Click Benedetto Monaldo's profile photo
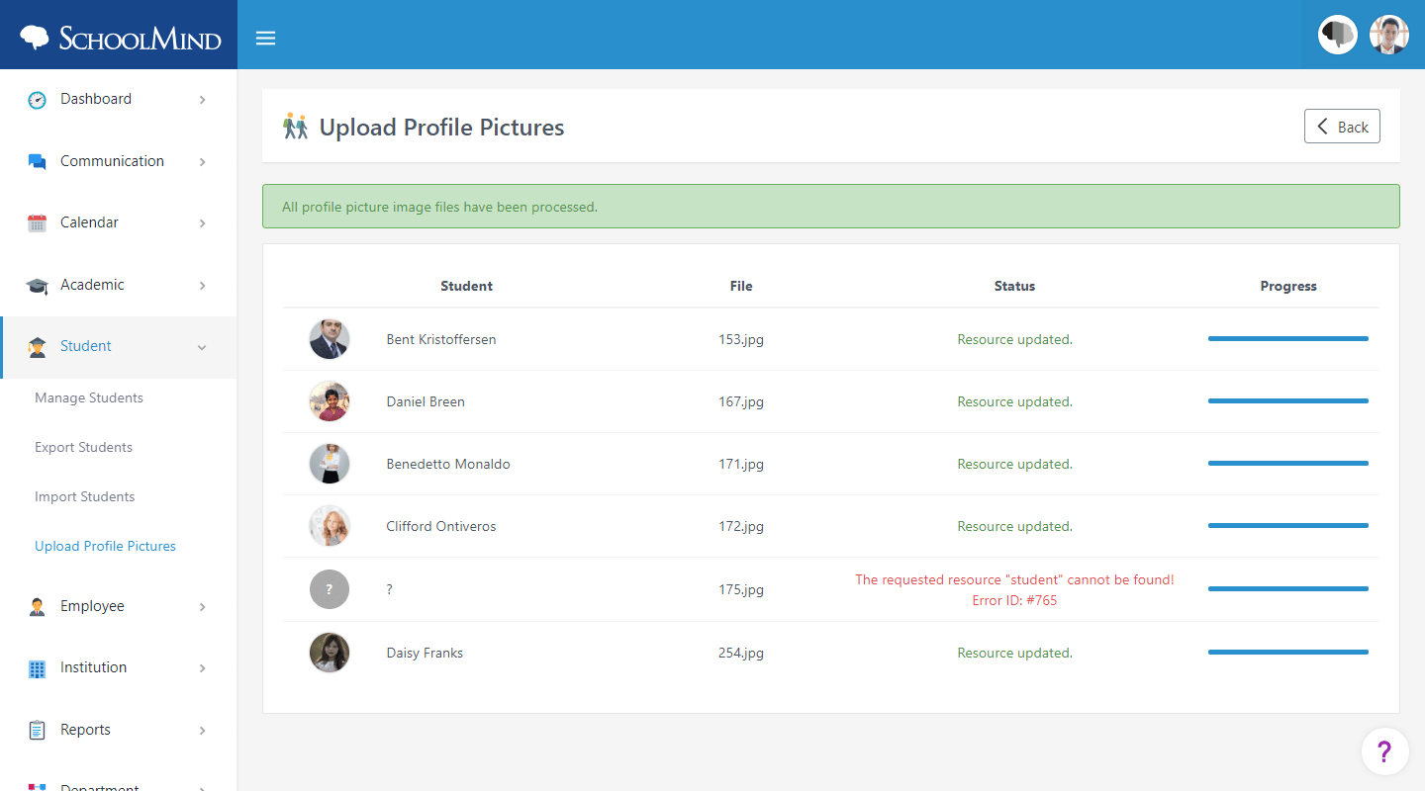This screenshot has width=1425, height=791. pyautogui.click(x=330, y=464)
